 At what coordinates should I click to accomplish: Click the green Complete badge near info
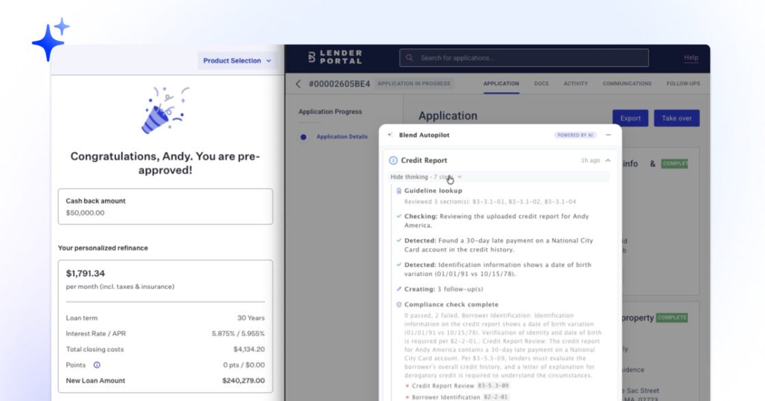coord(674,164)
